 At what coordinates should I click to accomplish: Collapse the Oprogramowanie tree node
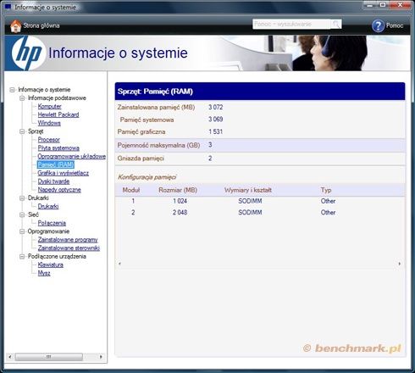pos(22,231)
